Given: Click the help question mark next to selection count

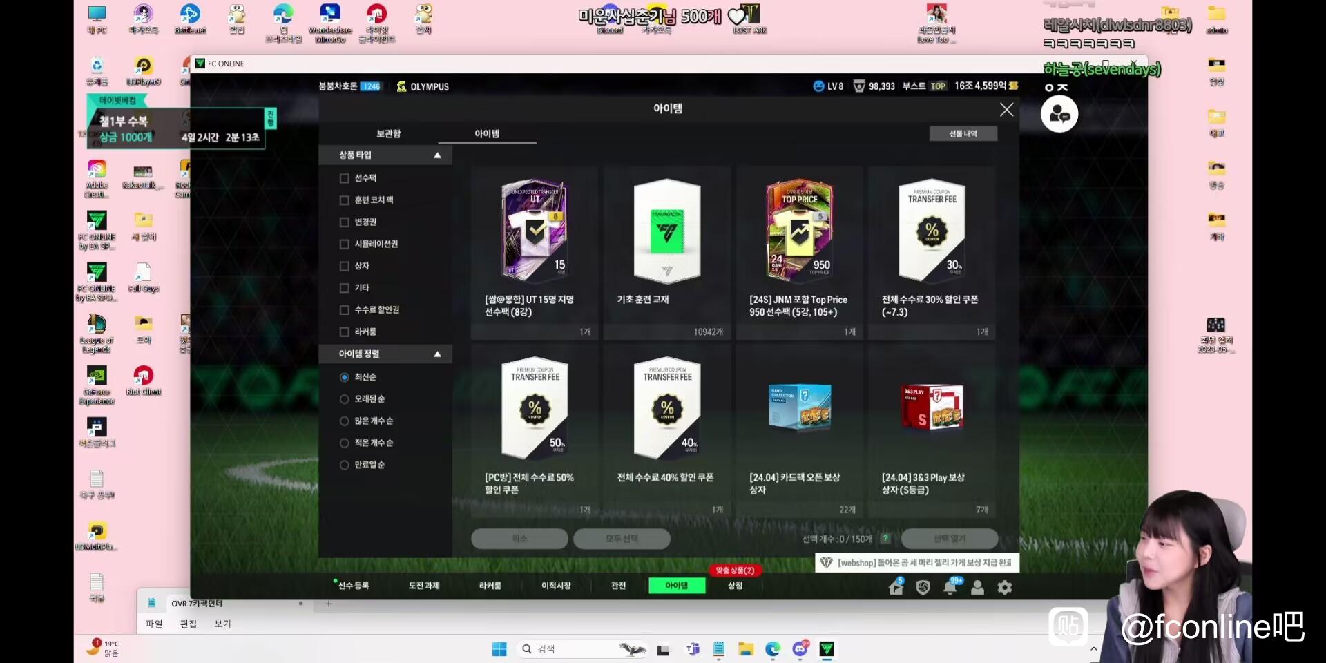Looking at the screenshot, I should [885, 539].
